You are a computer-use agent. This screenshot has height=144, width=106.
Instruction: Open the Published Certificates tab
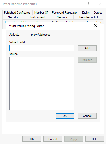click(17, 13)
